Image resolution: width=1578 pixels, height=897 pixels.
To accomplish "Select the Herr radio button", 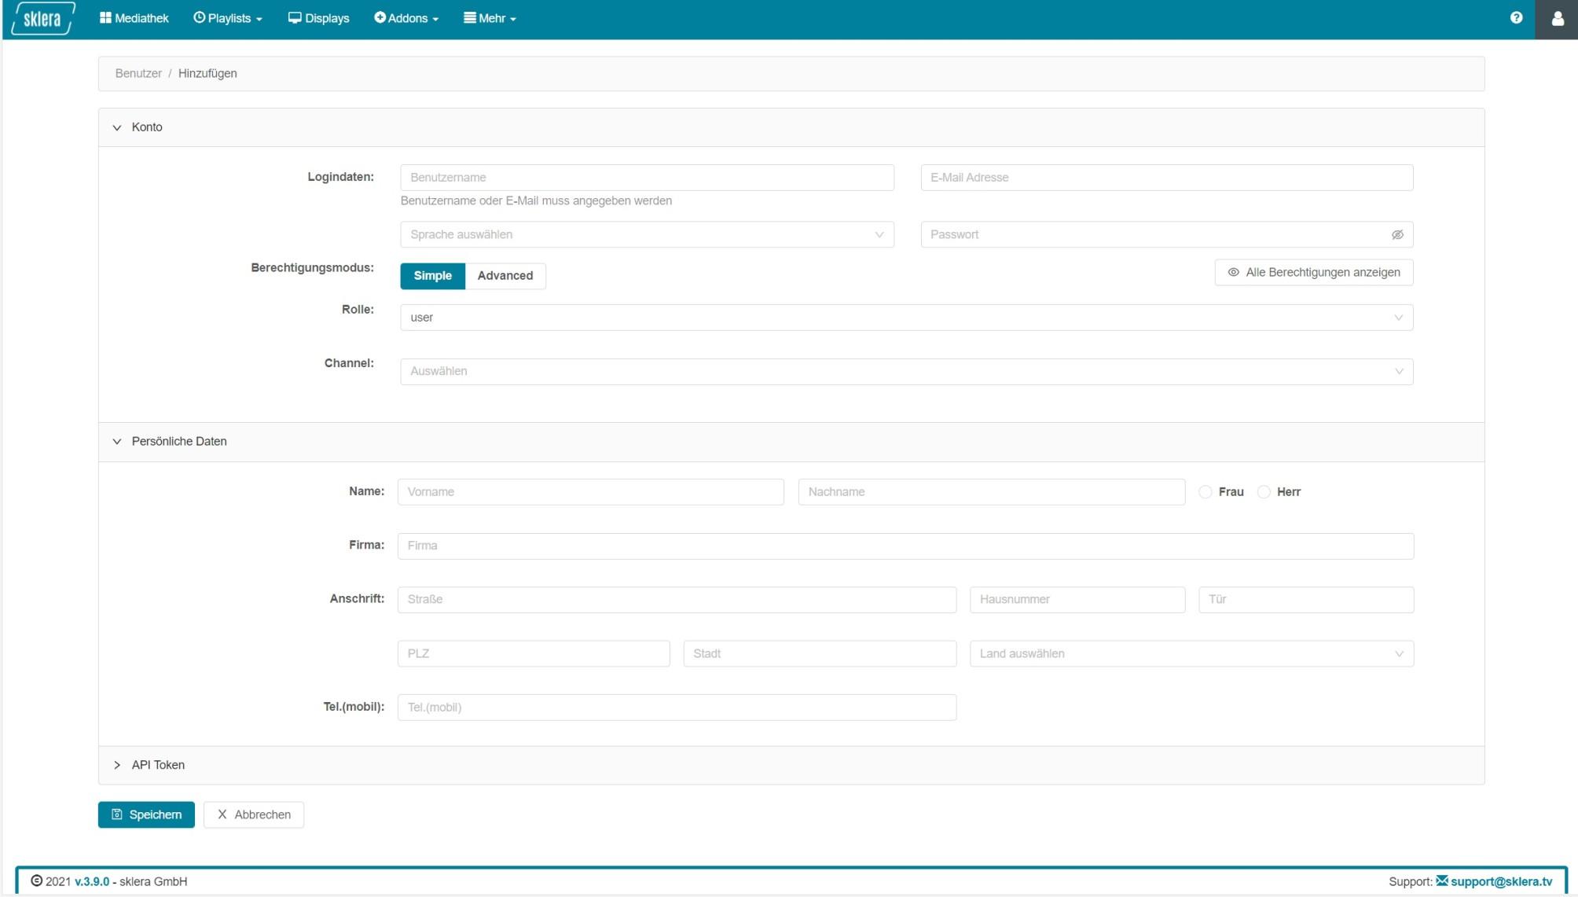I will pyautogui.click(x=1264, y=492).
